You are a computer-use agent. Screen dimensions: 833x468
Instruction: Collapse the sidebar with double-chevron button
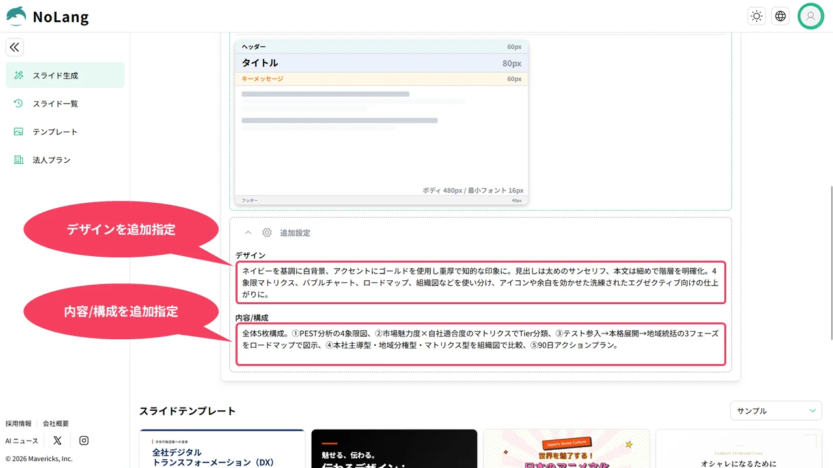(x=14, y=47)
